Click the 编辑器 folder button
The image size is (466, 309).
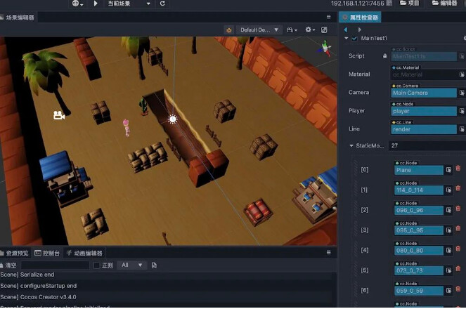pyautogui.click(x=445, y=4)
